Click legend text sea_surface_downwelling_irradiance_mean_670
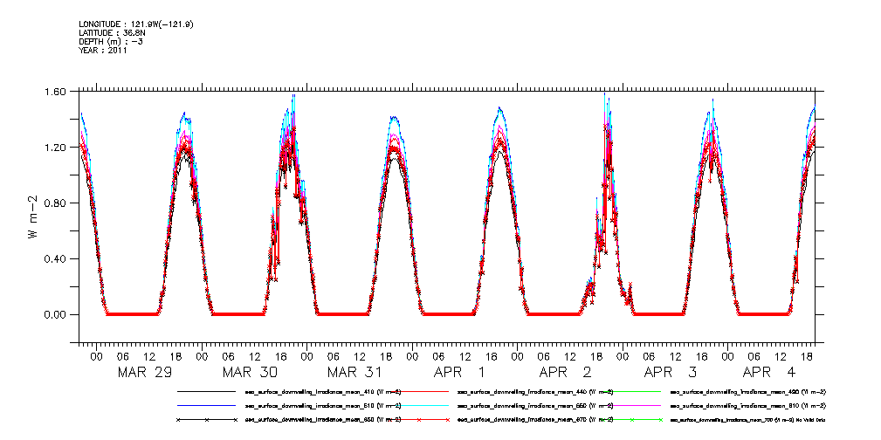Screen dimensions: 881x440 pyautogui.click(x=535, y=420)
